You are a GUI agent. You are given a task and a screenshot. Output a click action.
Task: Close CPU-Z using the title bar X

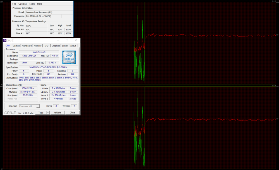[x=76, y=40]
